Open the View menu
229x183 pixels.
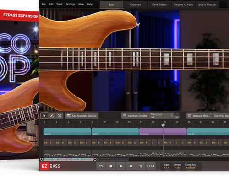click(81, 4)
